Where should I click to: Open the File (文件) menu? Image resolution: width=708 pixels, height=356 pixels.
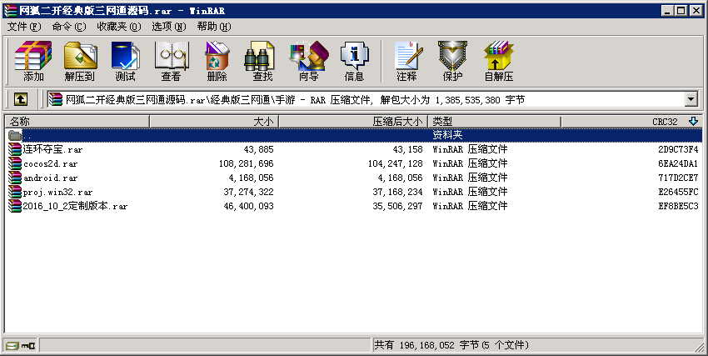click(x=23, y=27)
